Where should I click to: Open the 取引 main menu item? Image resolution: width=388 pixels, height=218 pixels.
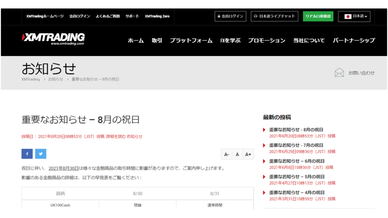tap(157, 40)
